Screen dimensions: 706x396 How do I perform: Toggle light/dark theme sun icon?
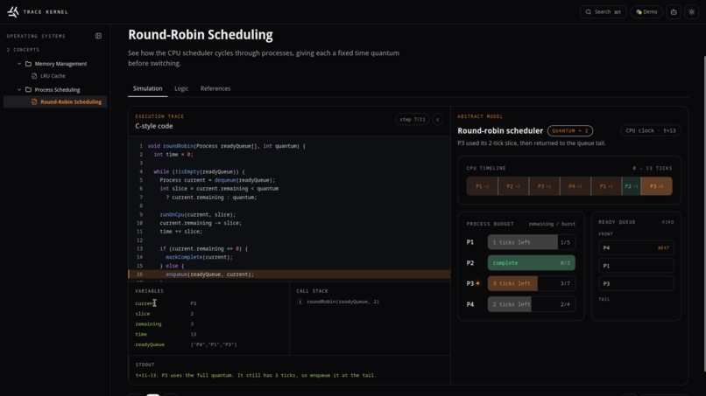(x=692, y=11)
